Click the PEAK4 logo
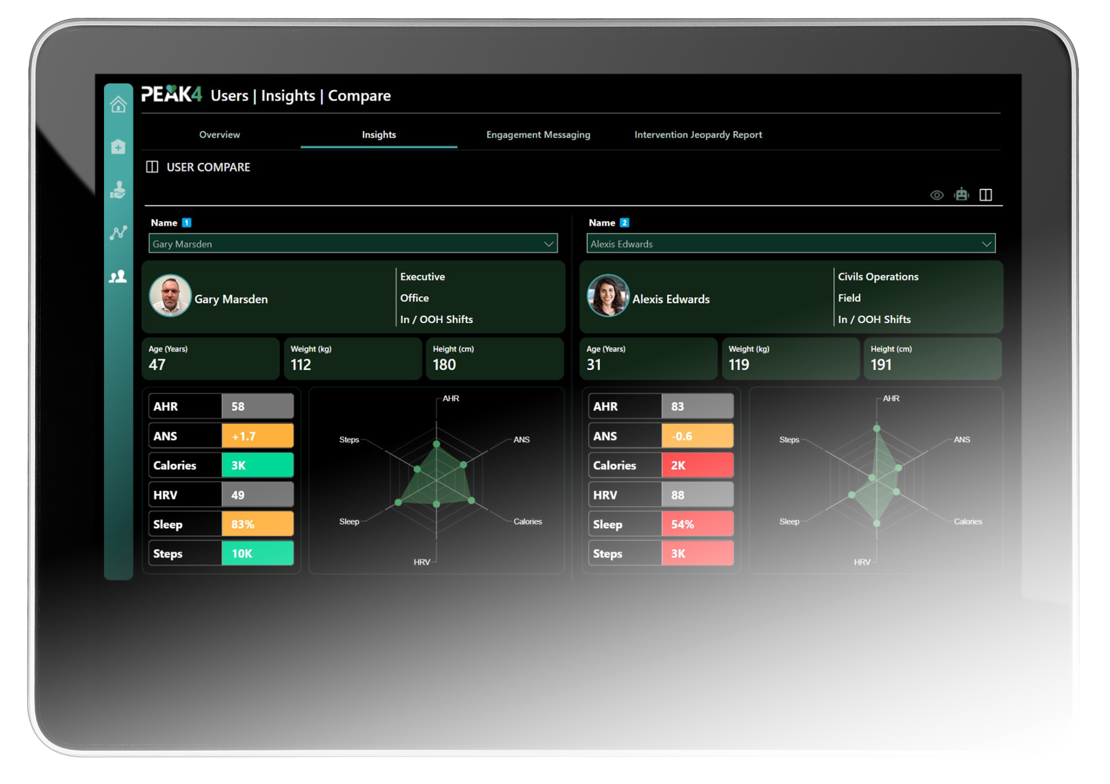 pyautogui.click(x=171, y=95)
